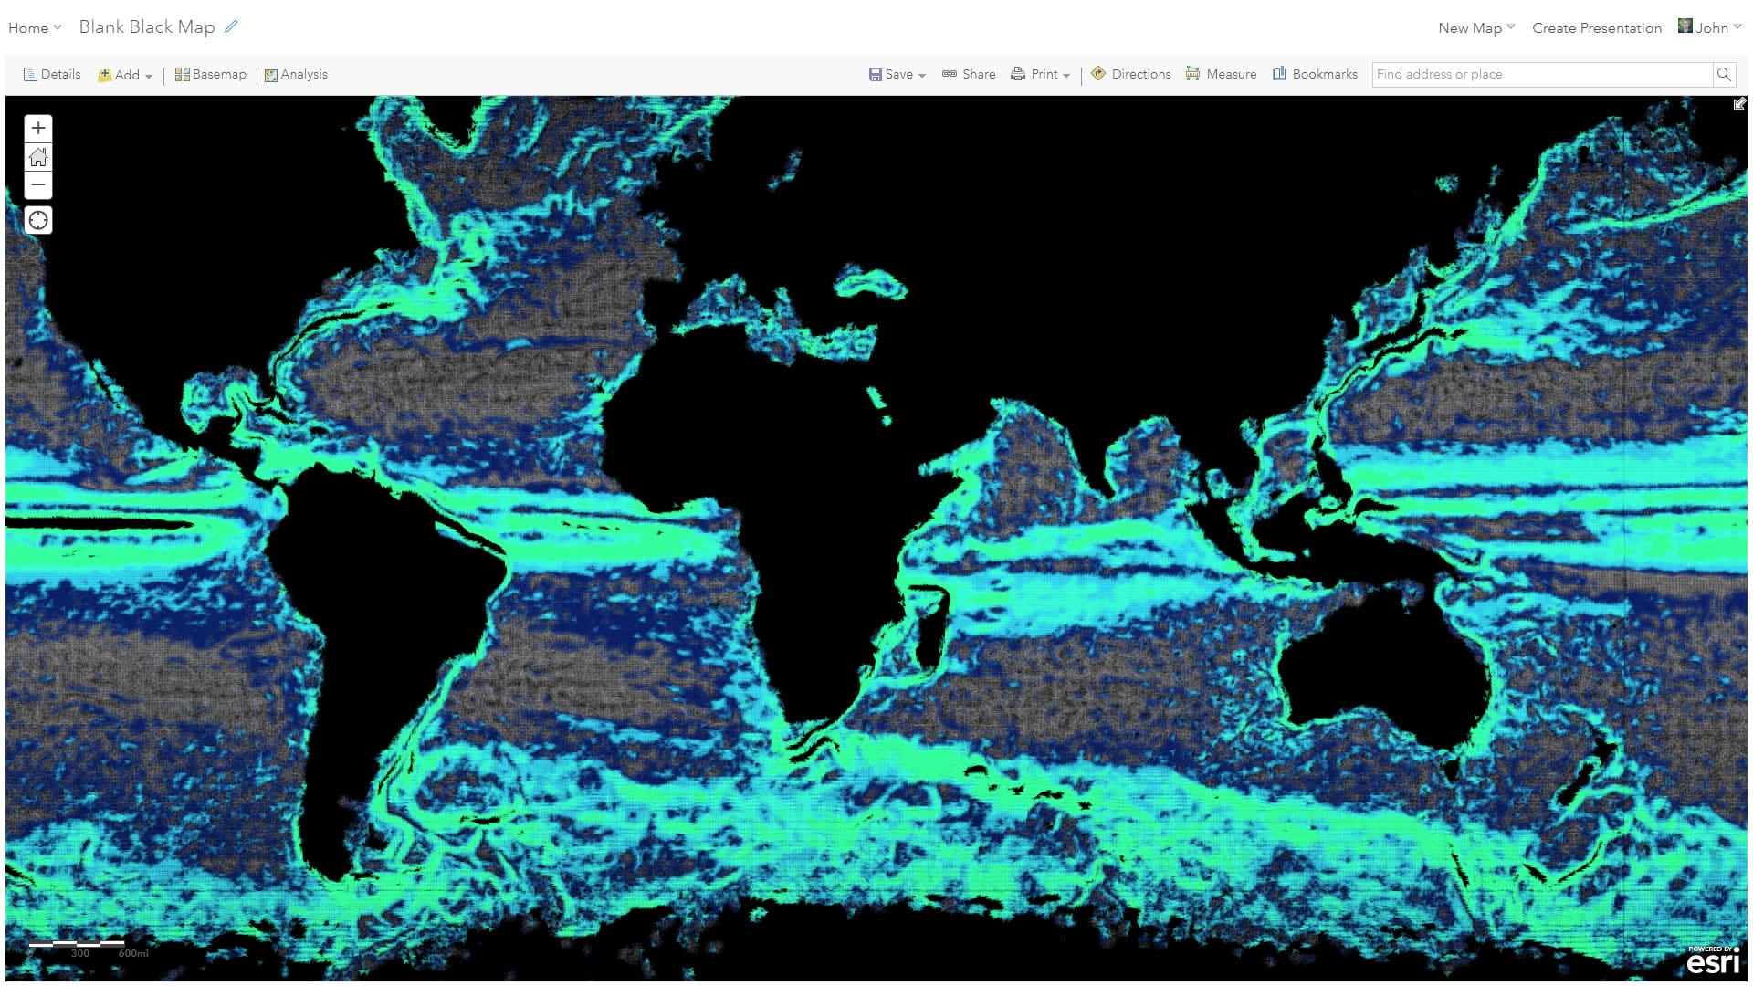Open the Bookmarks tool
This screenshot has width=1753, height=986.
pos(1315,74)
